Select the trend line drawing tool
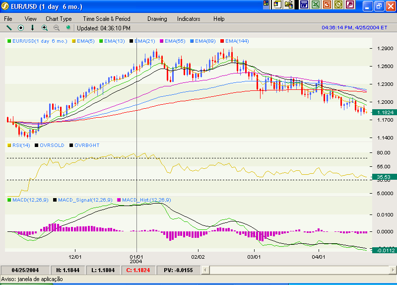The image size is (397, 285). [x=9, y=28]
